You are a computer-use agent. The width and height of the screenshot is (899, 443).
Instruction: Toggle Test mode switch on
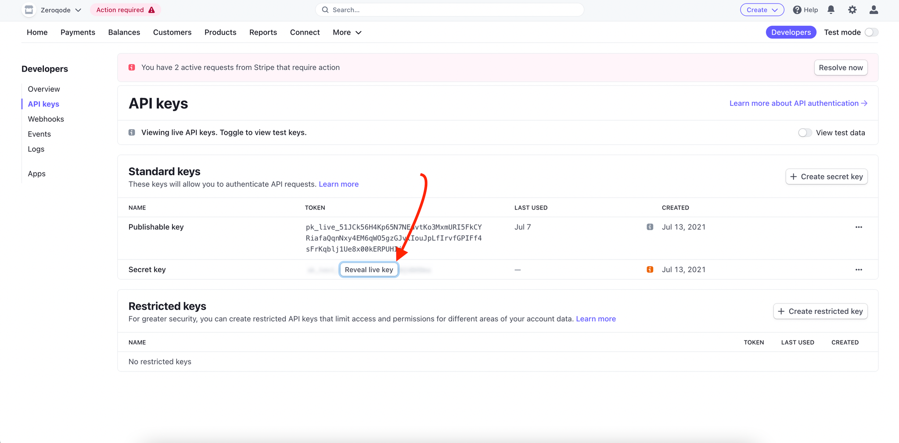[x=871, y=32]
